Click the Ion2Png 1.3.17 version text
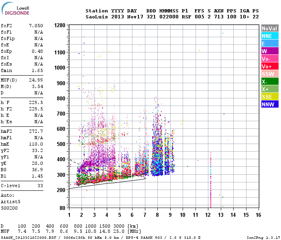281x240 pixels. click(263, 238)
